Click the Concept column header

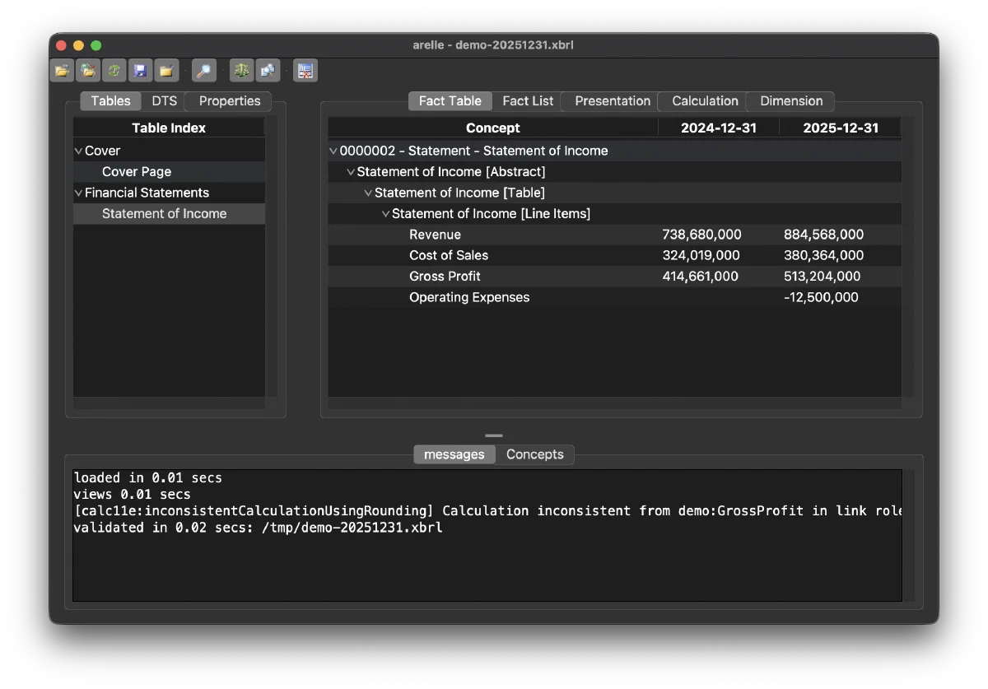[492, 128]
